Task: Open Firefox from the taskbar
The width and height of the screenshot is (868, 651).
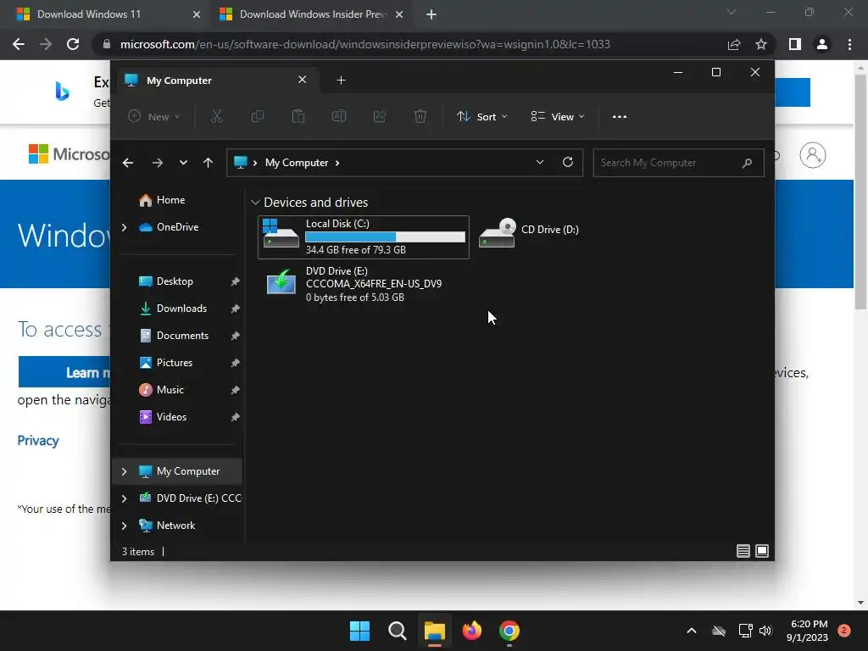Action: point(471,631)
